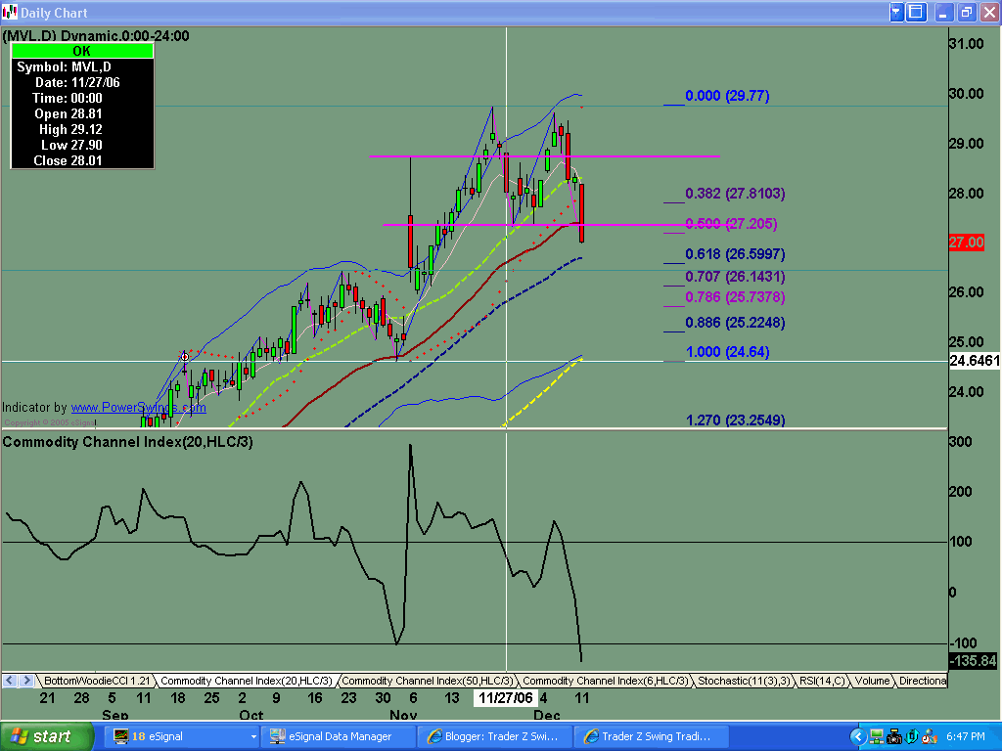The image size is (1002, 751).
Task: Click the eSignal Data Manager taskbar icon
Action: click(277, 736)
